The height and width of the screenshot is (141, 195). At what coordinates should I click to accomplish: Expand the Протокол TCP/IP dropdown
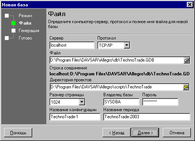tap(127, 45)
